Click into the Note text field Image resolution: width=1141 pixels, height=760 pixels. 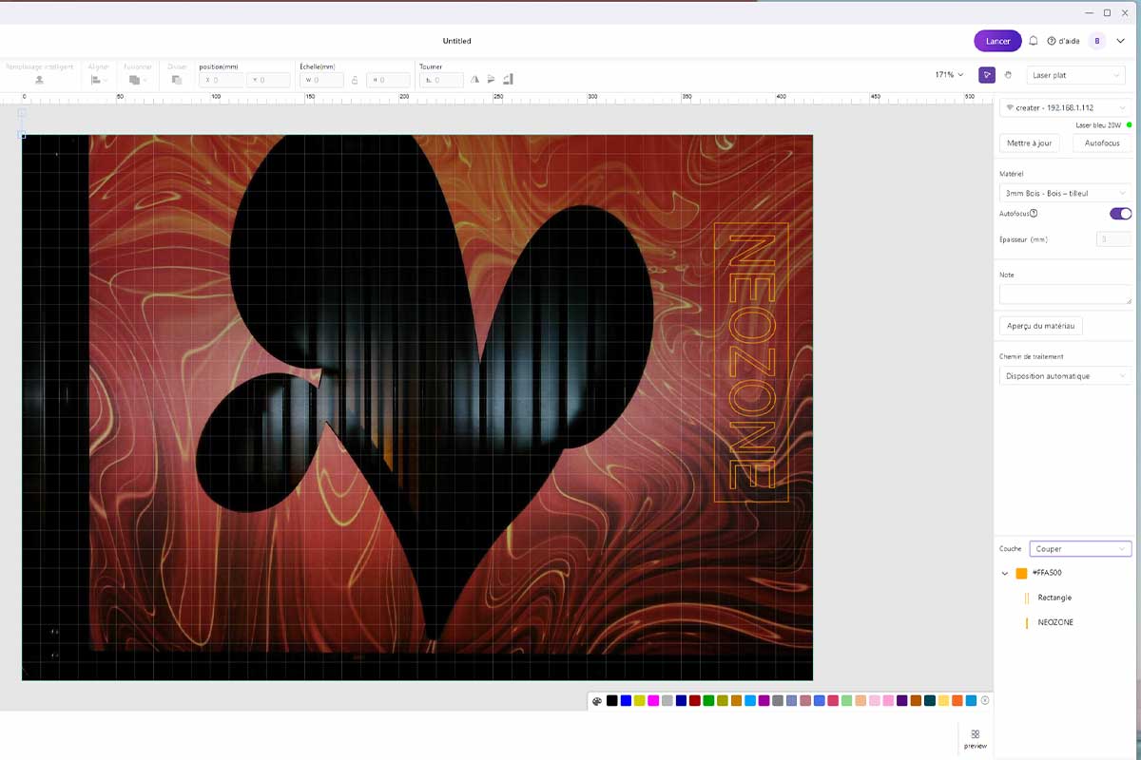[1065, 294]
